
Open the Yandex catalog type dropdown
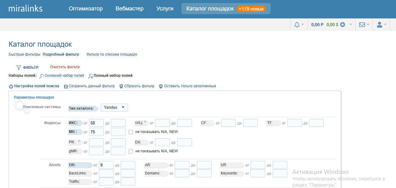pyautogui.click(x=114, y=108)
